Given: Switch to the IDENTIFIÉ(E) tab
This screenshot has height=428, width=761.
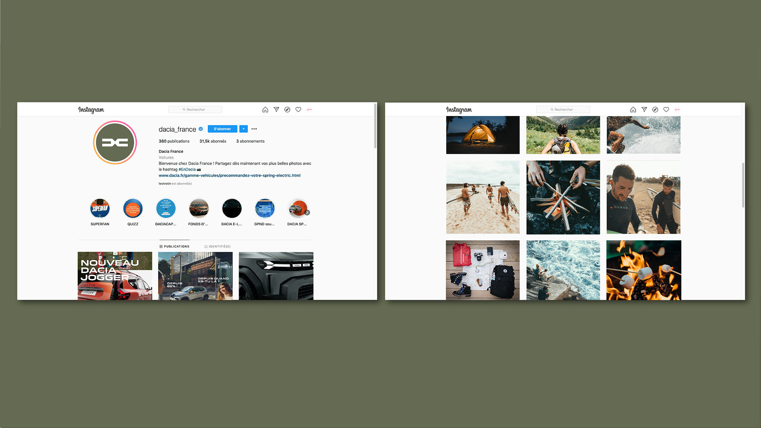Looking at the screenshot, I should pos(218,247).
